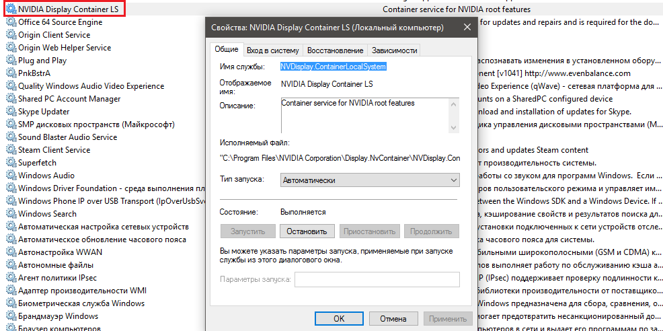Image resolution: width=663 pixels, height=331 pixels.
Task: Click the Отмена button
Action: 393,319
